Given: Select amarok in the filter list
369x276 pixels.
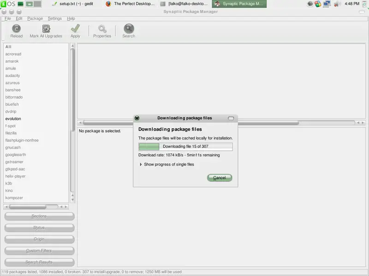Looking at the screenshot, I should pyautogui.click(x=36, y=61).
